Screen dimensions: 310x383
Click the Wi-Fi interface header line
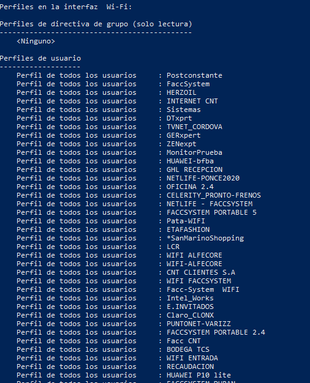[66, 7]
